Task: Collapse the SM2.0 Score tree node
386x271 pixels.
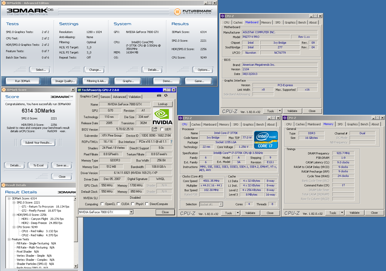Action: coord(14,202)
